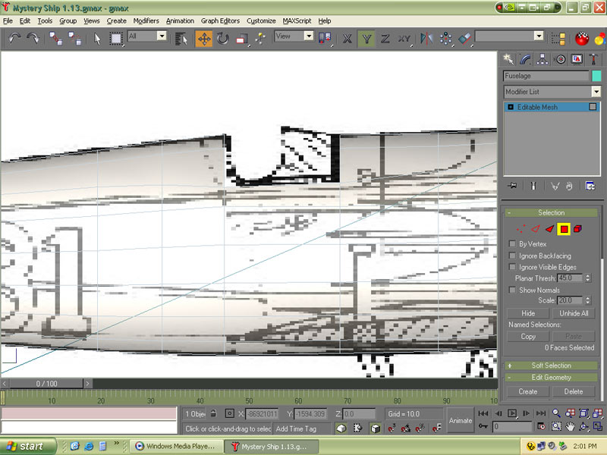
Task: Click the Select Object arrow tool
Action: coord(97,39)
